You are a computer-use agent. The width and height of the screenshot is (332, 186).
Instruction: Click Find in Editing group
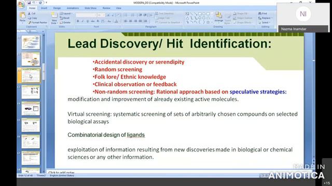click(x=263, y=13)
